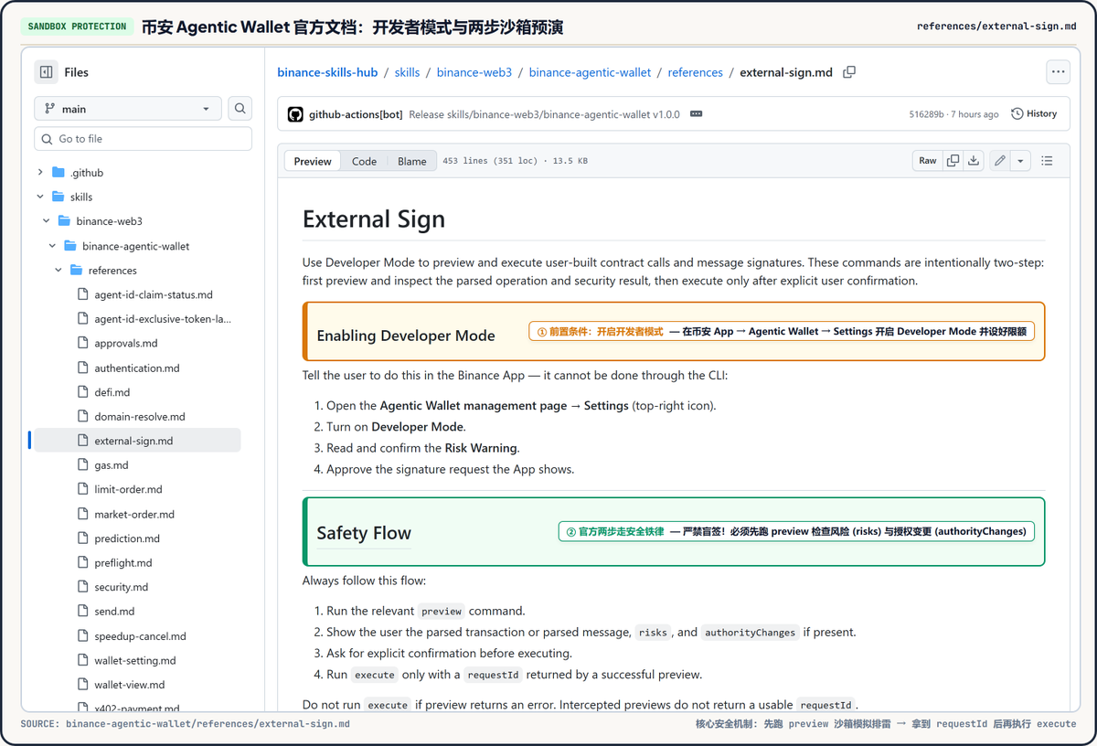Click the Raw button

pyautogui.click(x=928, y=161)
